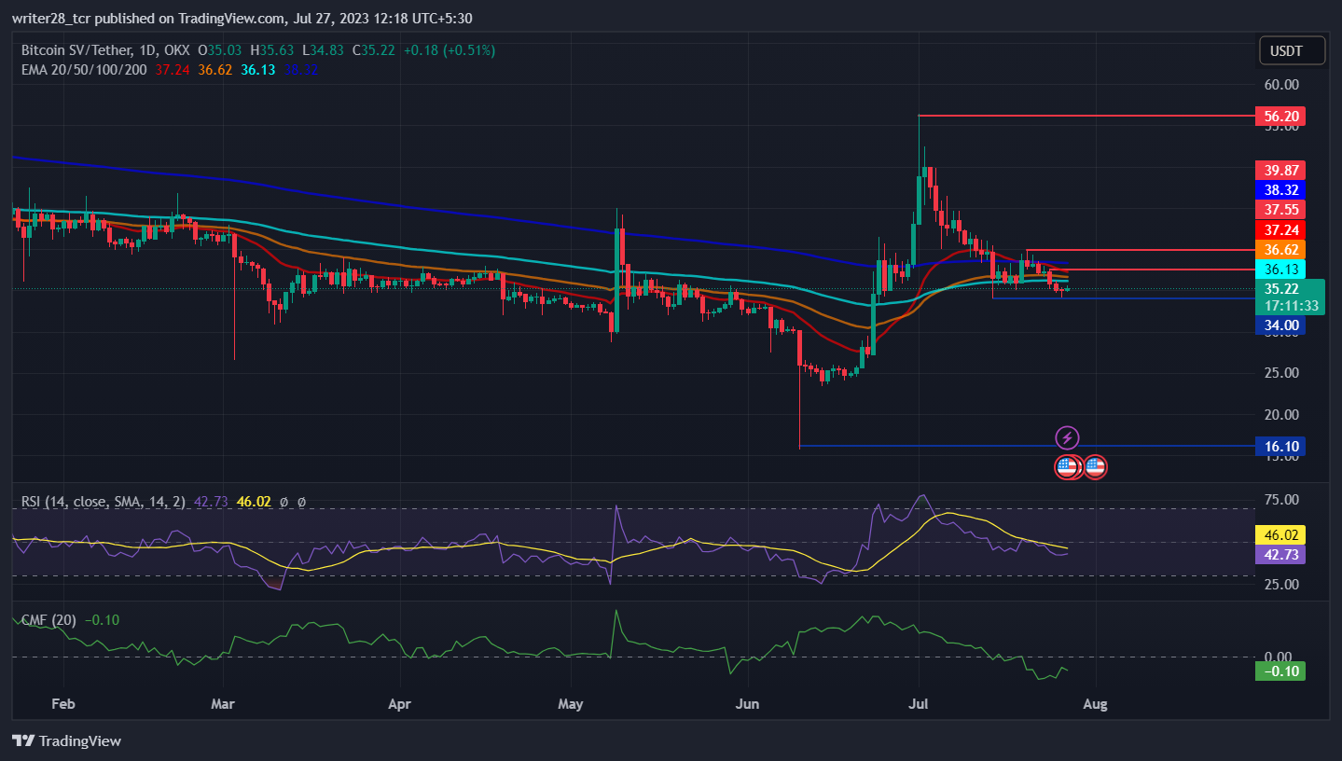Click the Jul label on time axis
Viewport: 1342px width, 761px height.
(919, 703)
